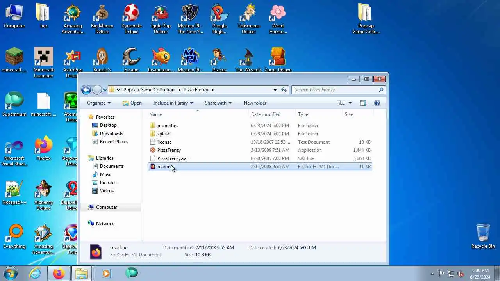Select Libraries in the navigation pane
The height and width of the screenshot is (281, 500).
[x=105, y=158]
